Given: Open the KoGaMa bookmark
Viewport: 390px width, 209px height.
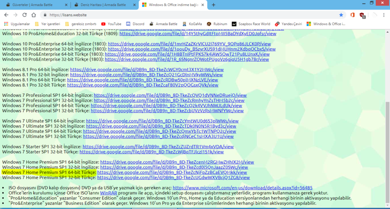Looking at the screenshot, I should click(x=192, y=24).
